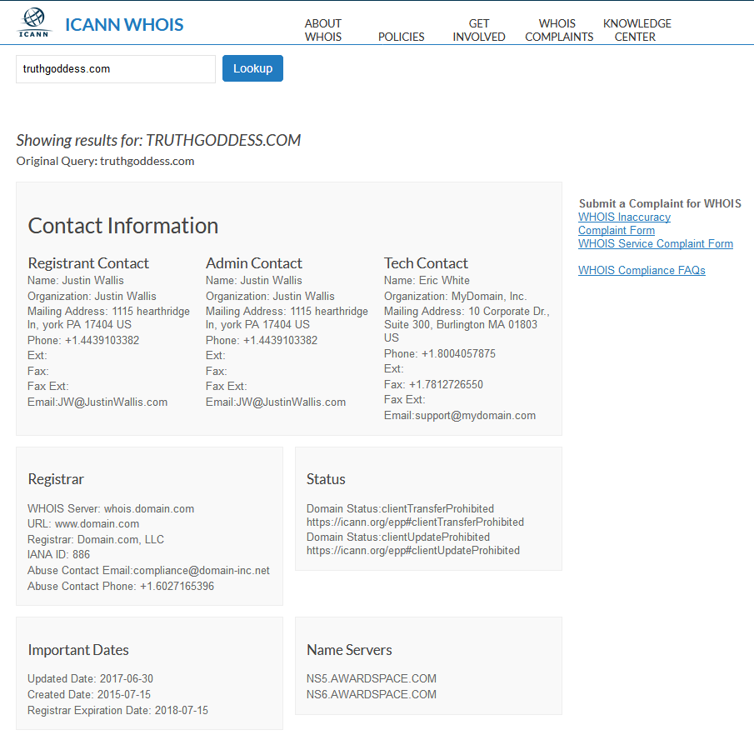Image resolution: width=754 pixels, height=740 pixels.
Task: Select the Tech 'Mailing Address: 10 Corporate Dr.' text
Action: point(467,312)
